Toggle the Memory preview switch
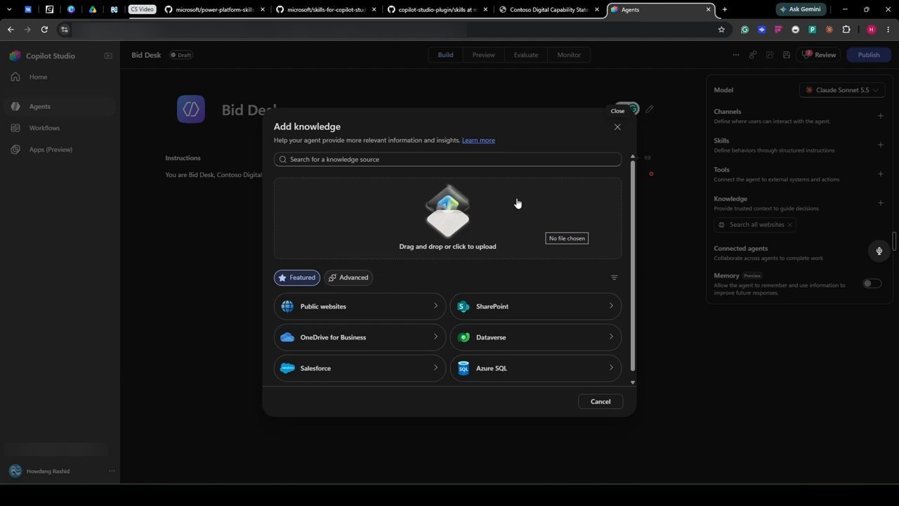Viewport: 899px width, 506px height. [872, 284]
